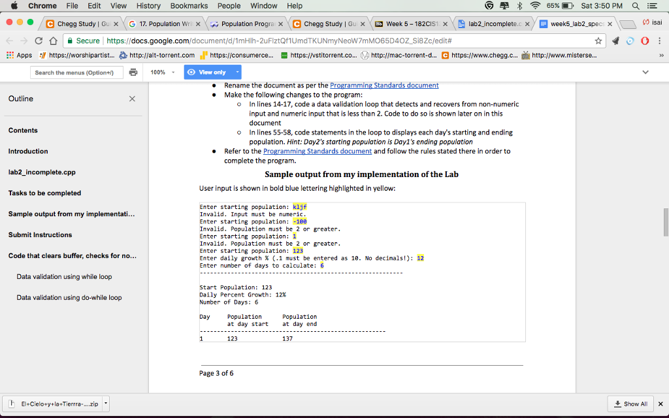Open the zoom 100% dropdown

(x=162, y=72)
